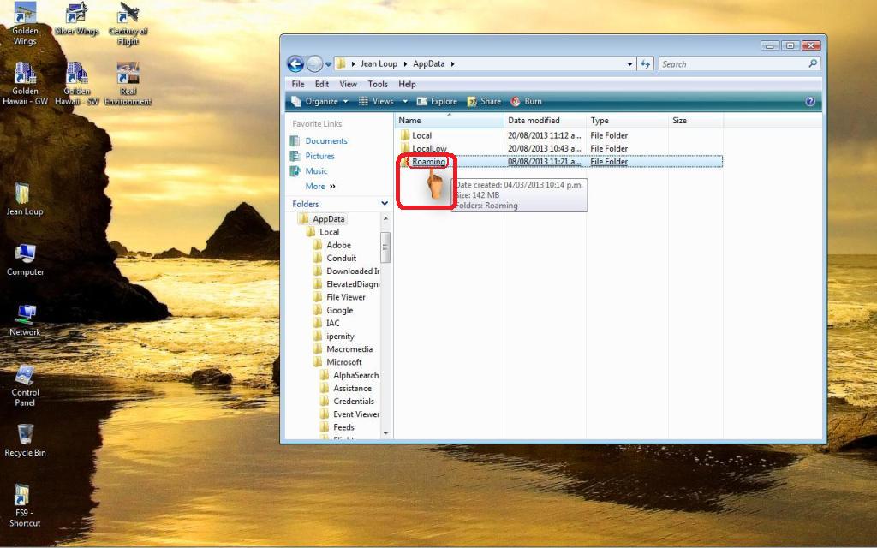Click folder tree scrollbar up arrow
The height and width of the screenshot is (548, 877).
(385, 218)
